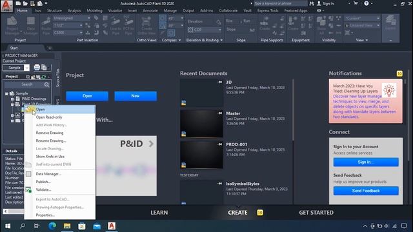Pin the Master recent document
413x232 pixels.
[219, 113]
